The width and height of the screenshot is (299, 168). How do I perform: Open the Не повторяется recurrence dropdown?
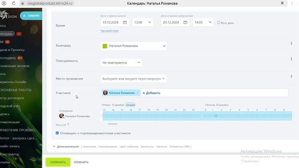pyautogui.click(x=121, y=63)
